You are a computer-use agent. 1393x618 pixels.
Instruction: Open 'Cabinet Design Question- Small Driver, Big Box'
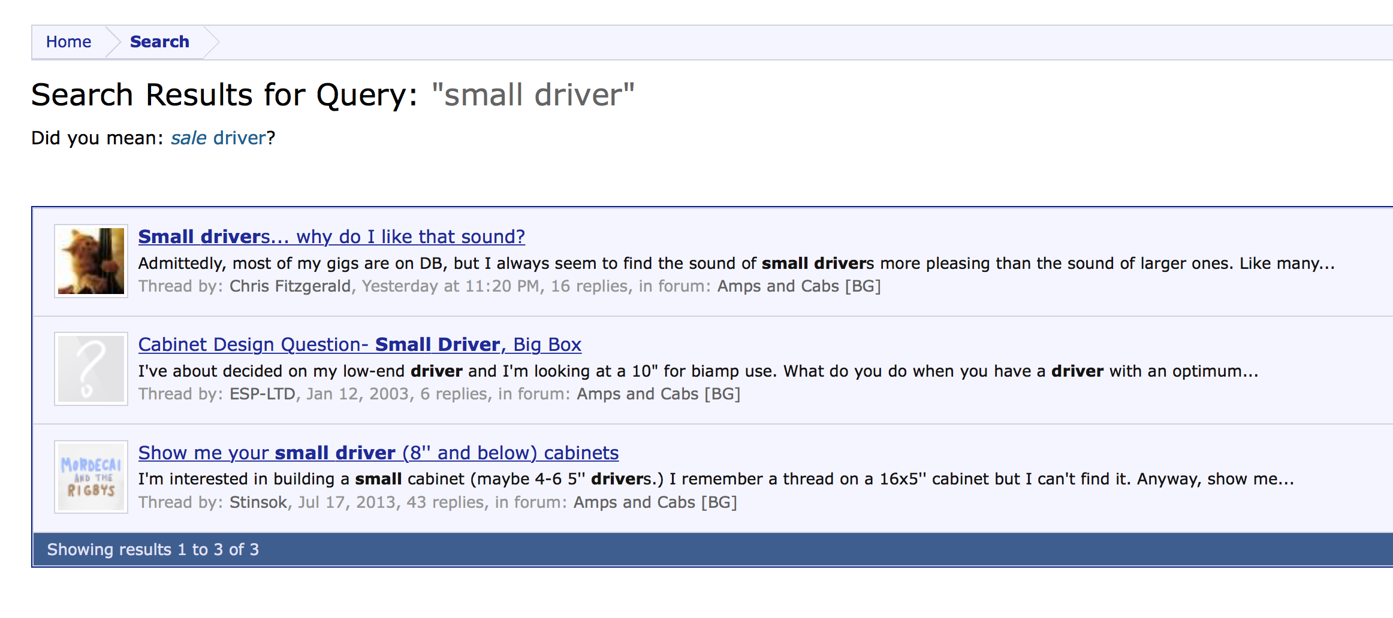tap(360, 344)
